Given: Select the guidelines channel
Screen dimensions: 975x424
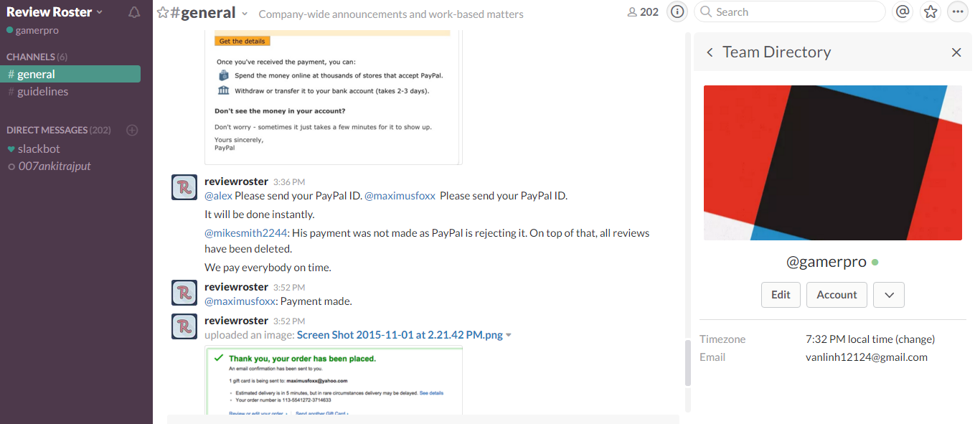Looking at the screenshot, I should [42, 92].
